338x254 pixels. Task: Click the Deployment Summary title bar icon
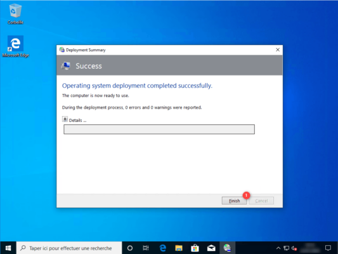[62, 50]
